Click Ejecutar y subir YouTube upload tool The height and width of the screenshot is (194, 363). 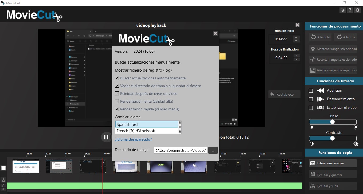(333, 186)
